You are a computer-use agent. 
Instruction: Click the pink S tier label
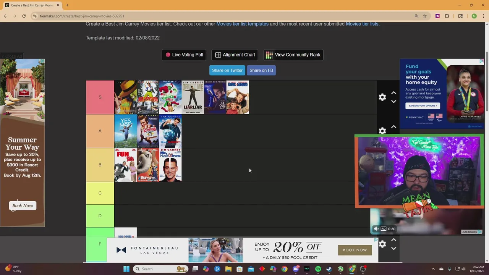point(100,97)
